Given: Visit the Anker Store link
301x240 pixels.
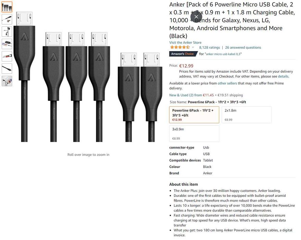Looking at the screenshot, I should pyautogui.click(x=185, y=43).
